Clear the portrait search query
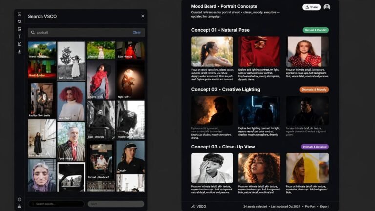 [x=137, y=32]
